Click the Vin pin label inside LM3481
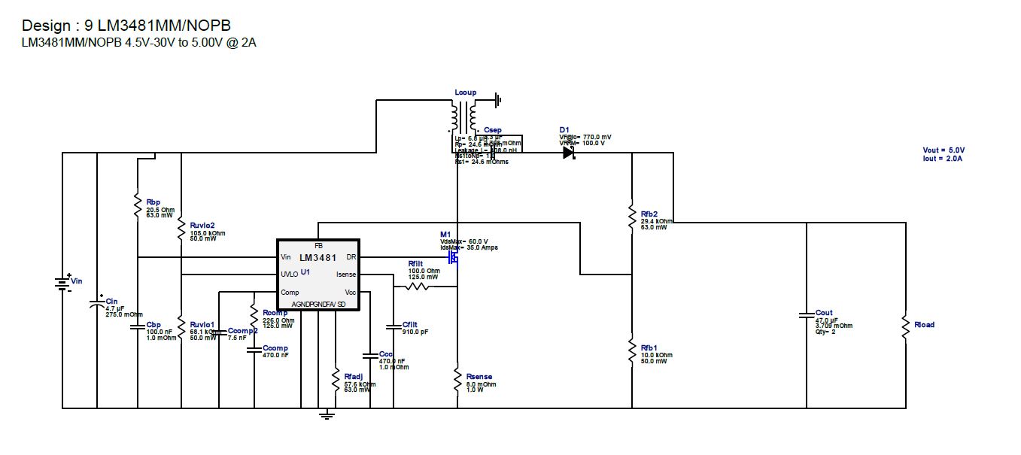 [286, 257]
